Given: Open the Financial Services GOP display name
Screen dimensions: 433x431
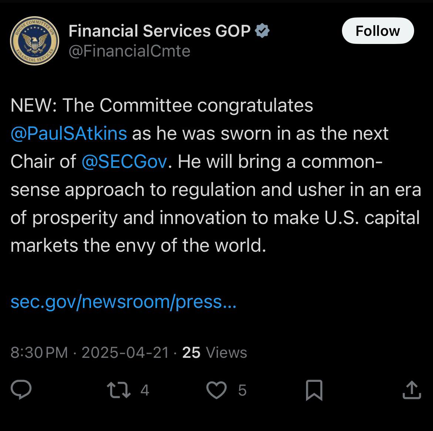Looking at the screenshot, I should coord(160,31).
